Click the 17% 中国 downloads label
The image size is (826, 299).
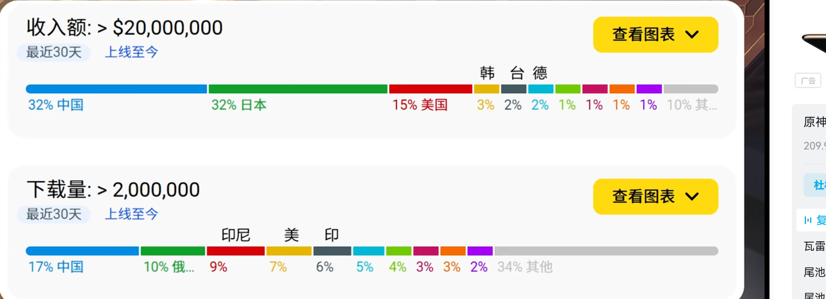tap(56, 267)
